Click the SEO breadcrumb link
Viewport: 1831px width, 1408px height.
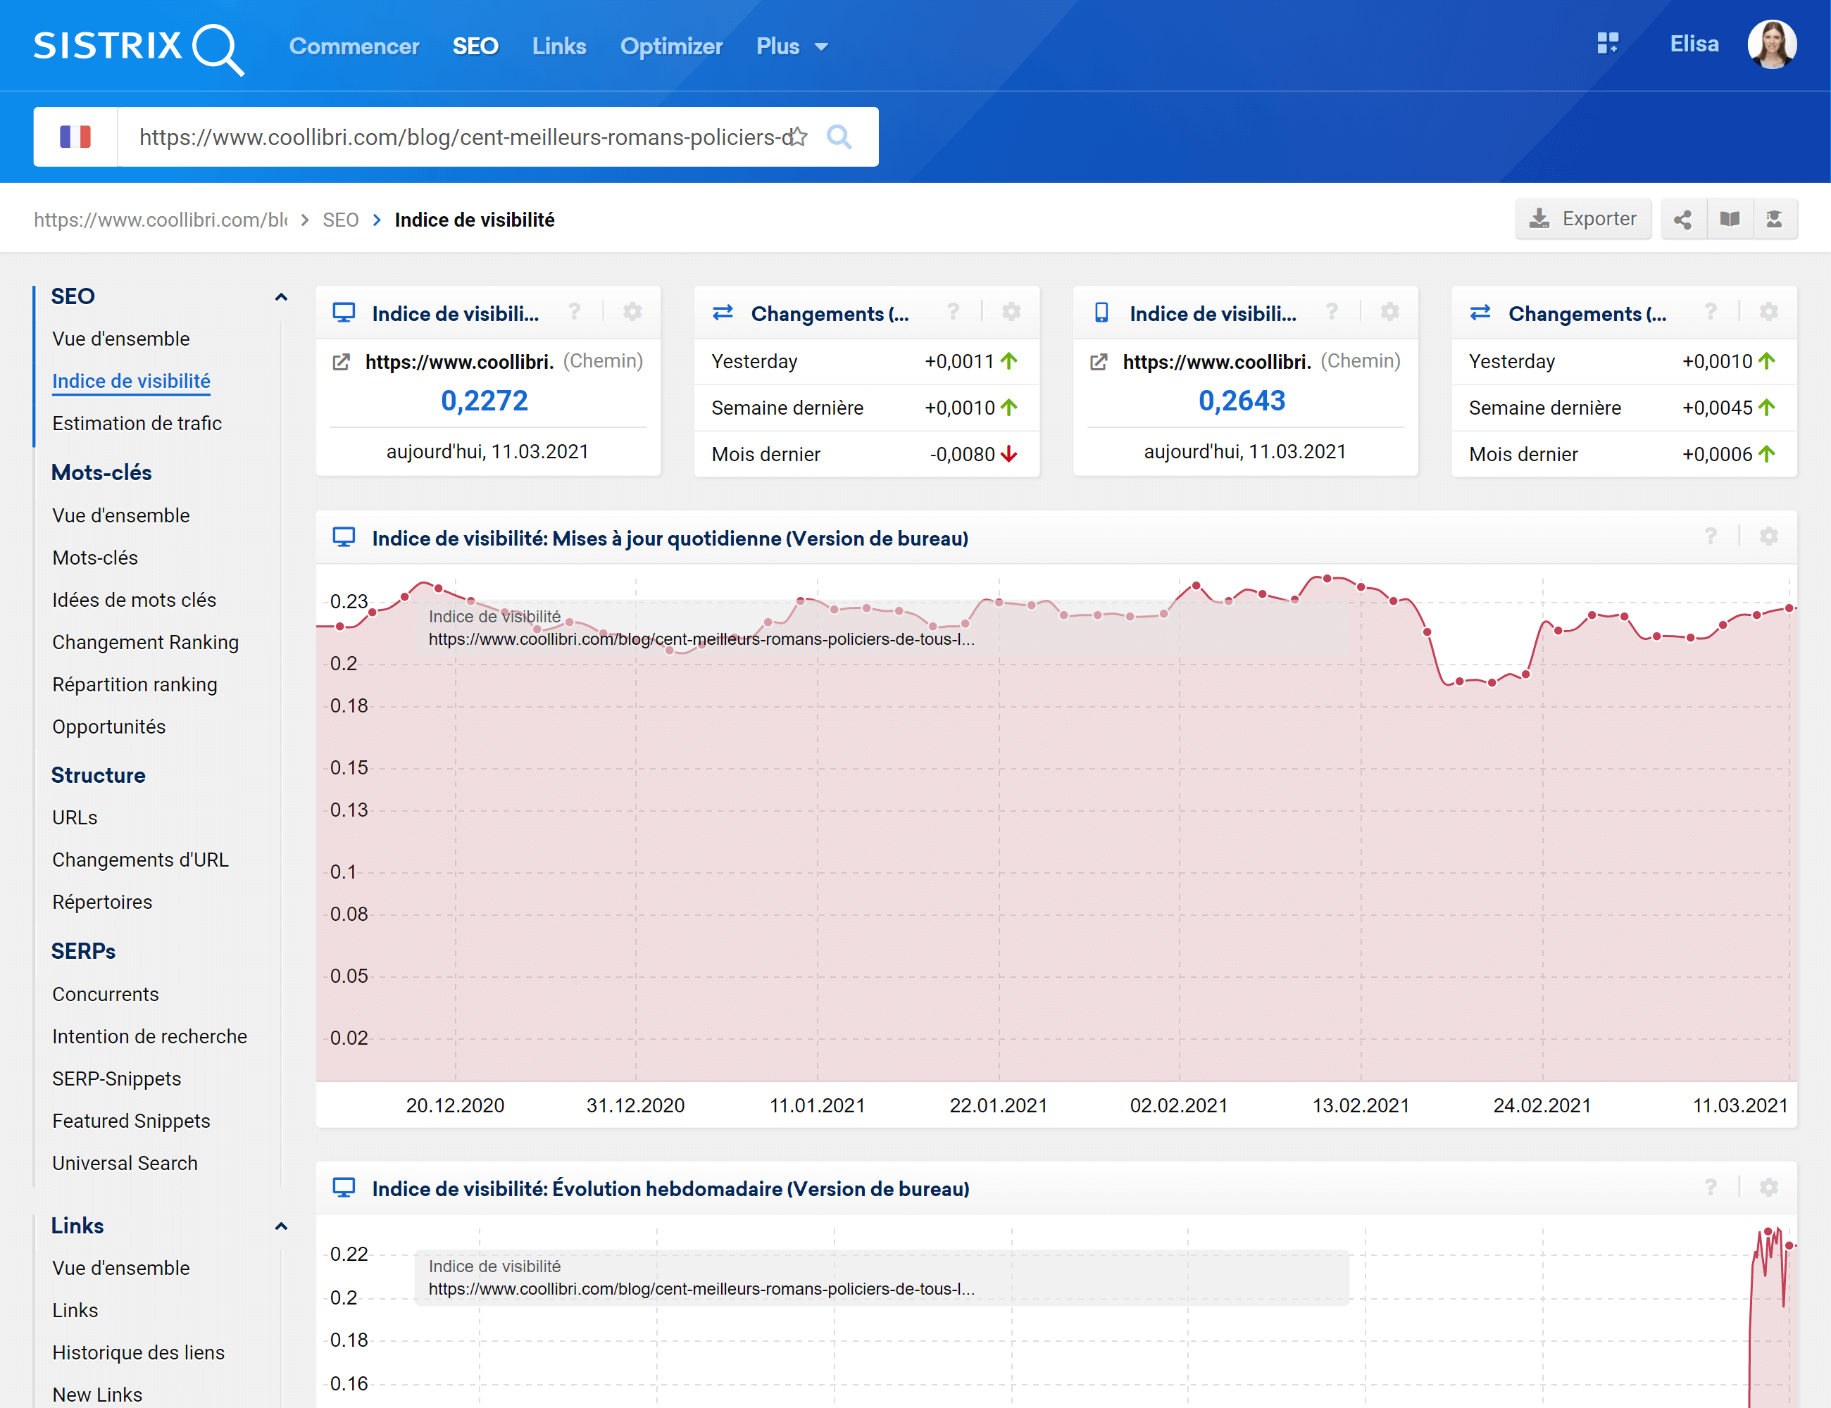pyautogui.click(x=340, y=220)
